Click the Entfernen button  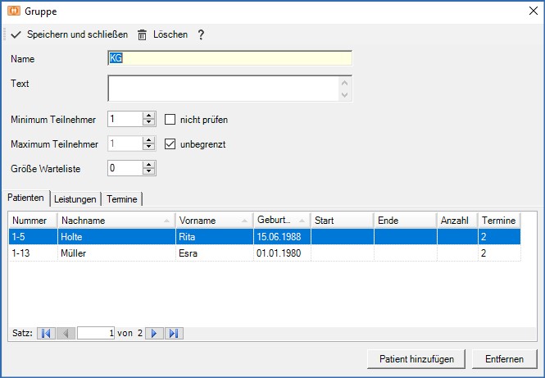coord(505,359)
